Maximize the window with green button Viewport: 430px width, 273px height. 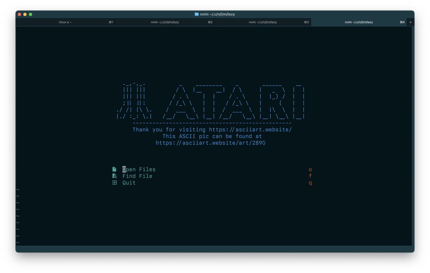(30, 14)
